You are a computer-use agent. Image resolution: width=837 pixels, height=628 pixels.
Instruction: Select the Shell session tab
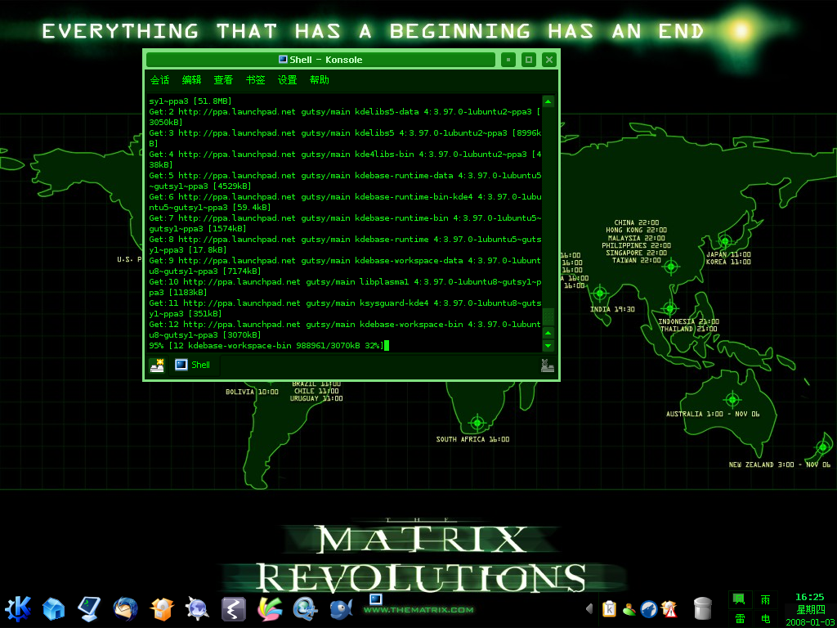(x=193, y=366)
